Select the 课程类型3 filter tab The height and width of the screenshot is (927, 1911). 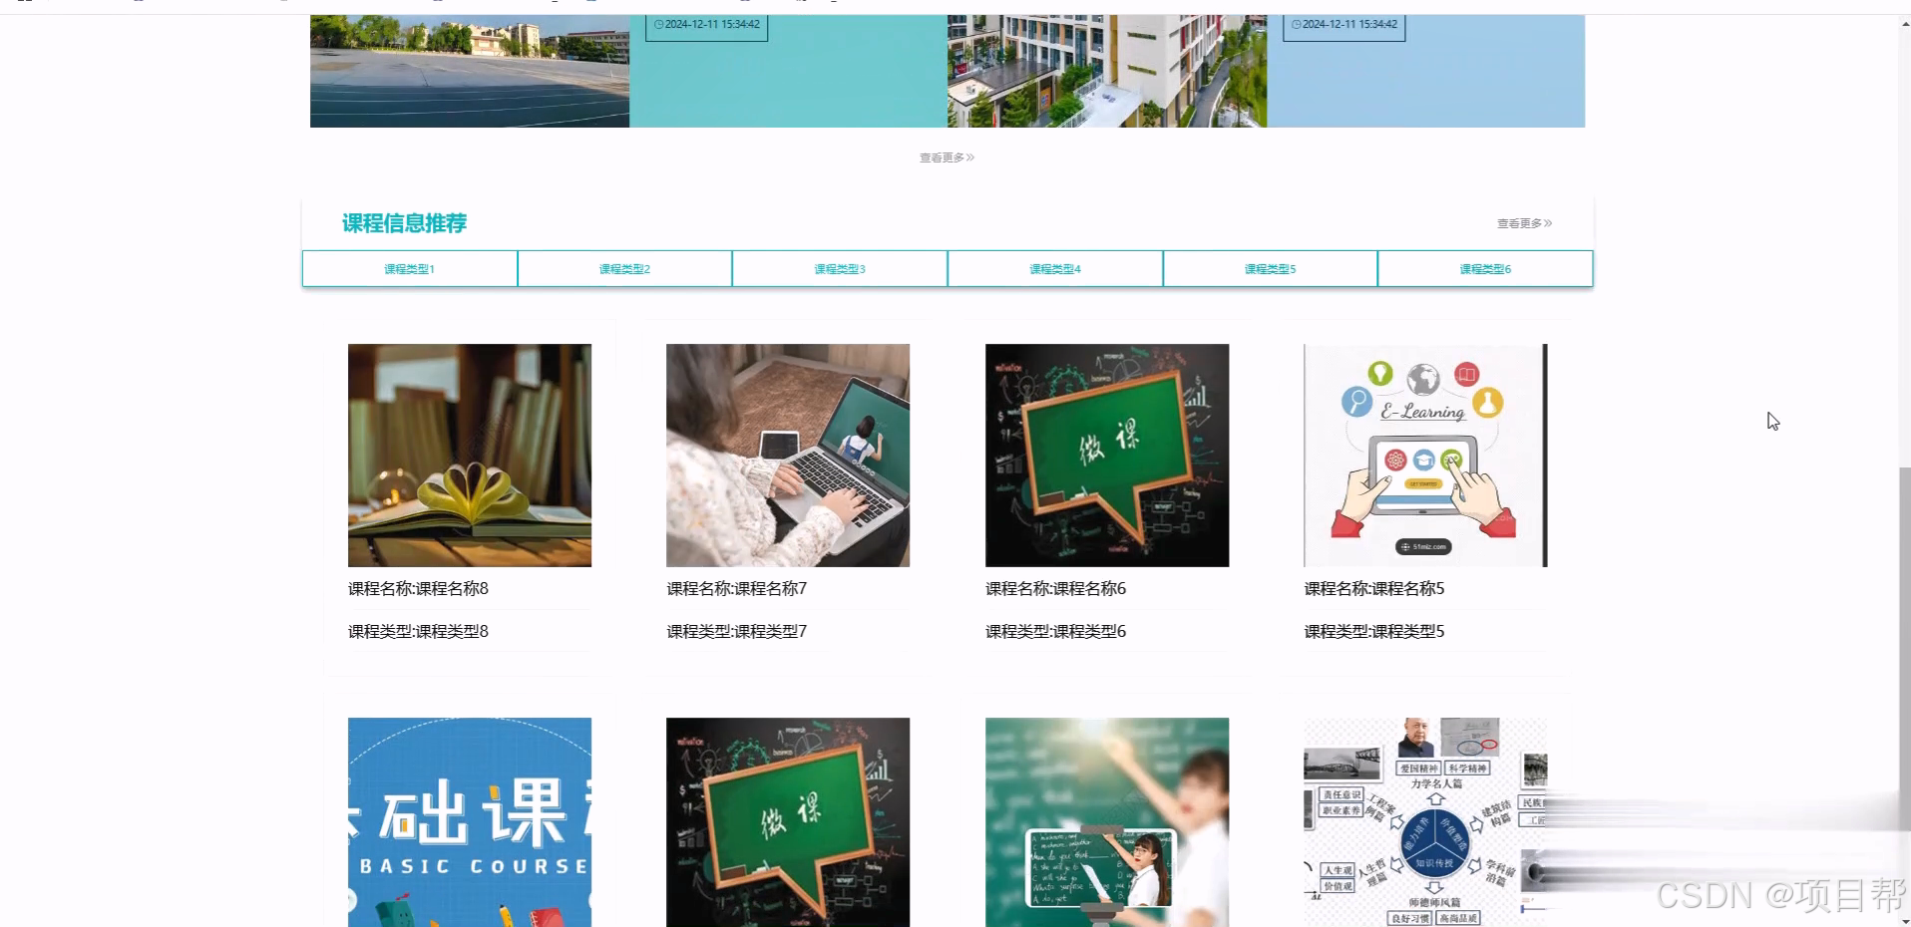pos(839,268)
